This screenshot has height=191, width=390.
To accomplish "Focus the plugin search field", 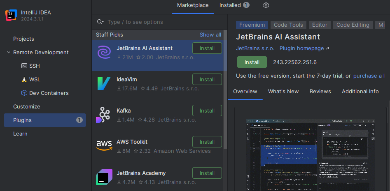I will pyautogui.click(x=159, y=22).
